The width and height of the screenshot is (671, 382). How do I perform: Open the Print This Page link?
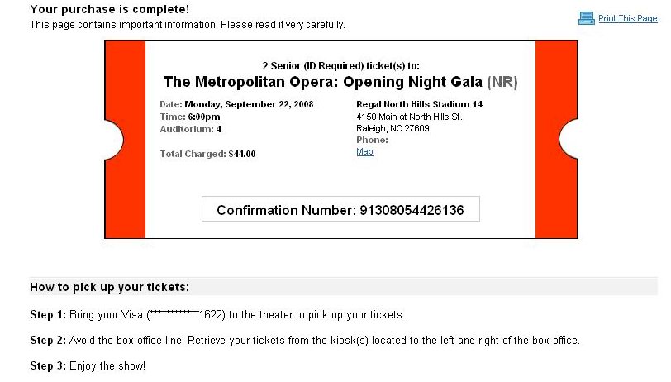[x=627, y=18]
